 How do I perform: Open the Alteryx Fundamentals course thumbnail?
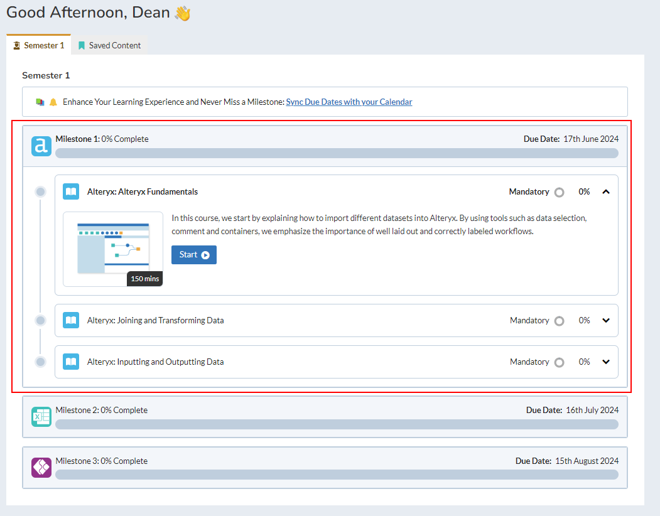coord(113,249)
